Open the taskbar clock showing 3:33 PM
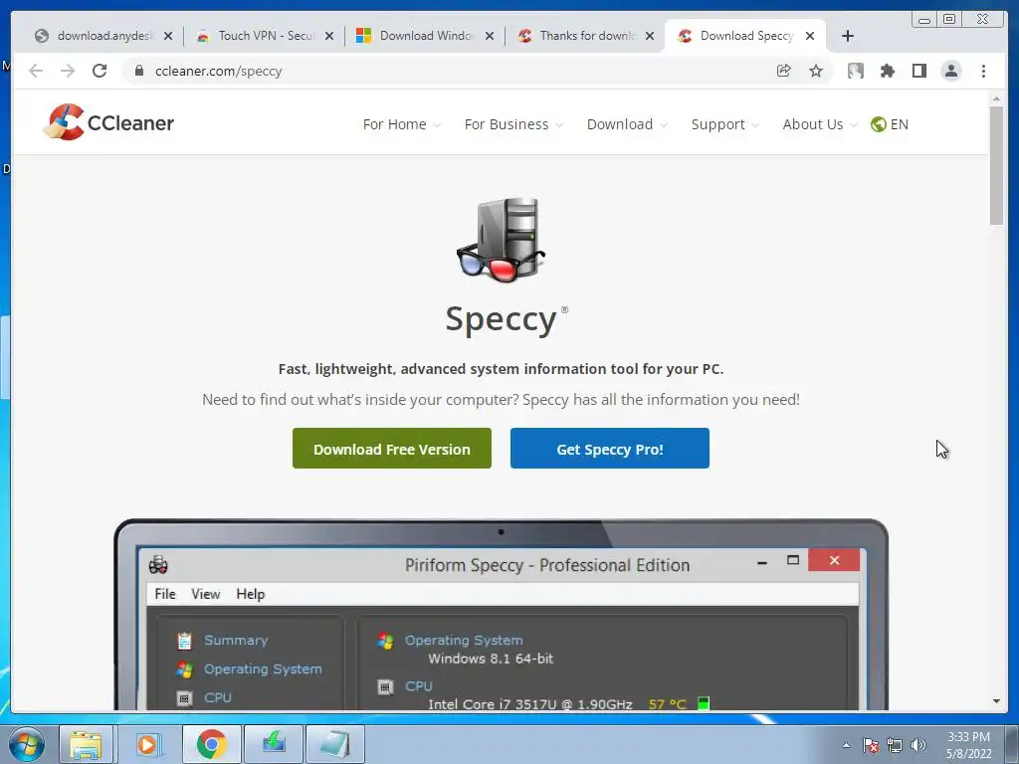1019x764 pixels. [968, 745]
